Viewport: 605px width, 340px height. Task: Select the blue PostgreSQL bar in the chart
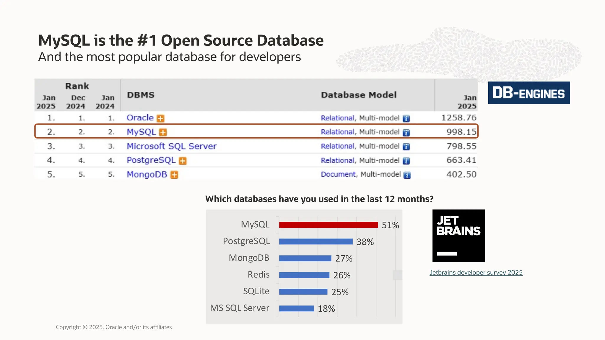tap(316, 241)
